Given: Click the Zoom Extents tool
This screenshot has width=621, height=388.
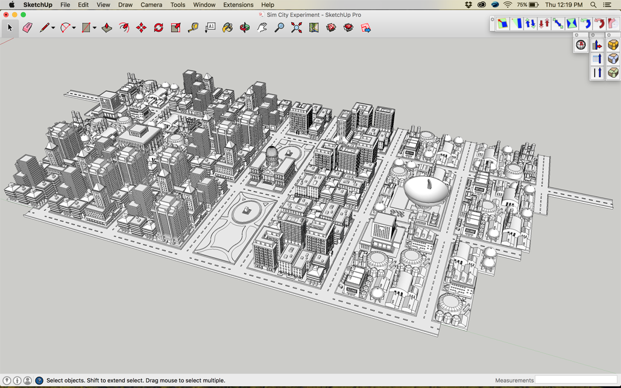Looking at the screenshot, I should pyautogui.click(x=296, y=28).
